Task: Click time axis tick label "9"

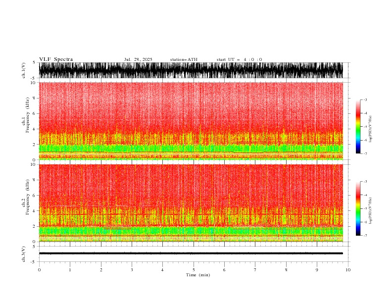Action: pos(317,270)
